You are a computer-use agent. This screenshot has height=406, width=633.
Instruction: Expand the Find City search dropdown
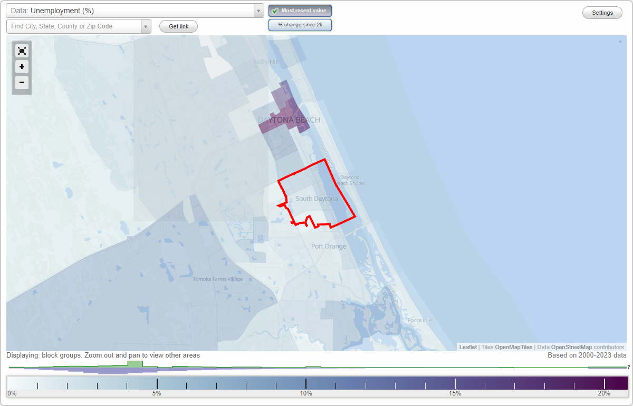146,26
